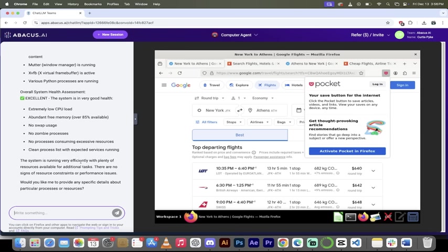
Task: Open Chrome extensions puzzle icon
Action: (411, 23)
